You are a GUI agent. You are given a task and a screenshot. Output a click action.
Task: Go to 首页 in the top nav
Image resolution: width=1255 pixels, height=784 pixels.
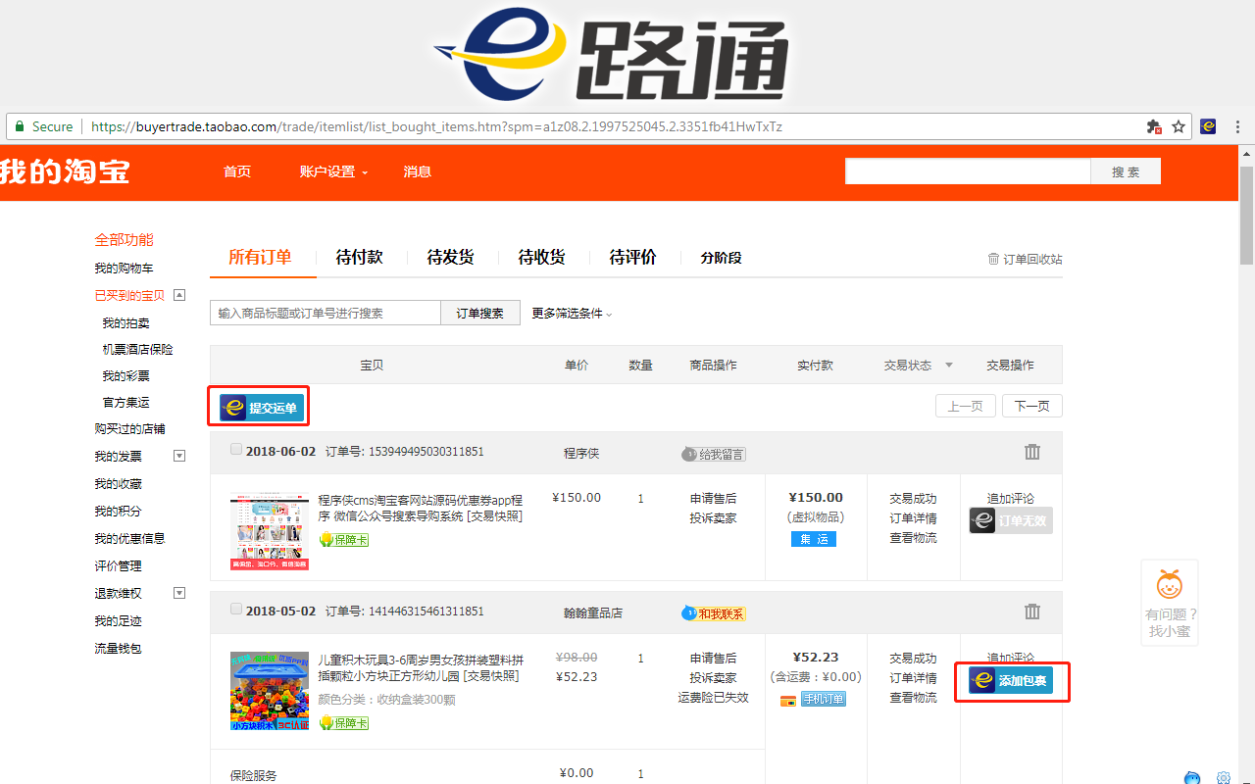[x=237, y=171]
